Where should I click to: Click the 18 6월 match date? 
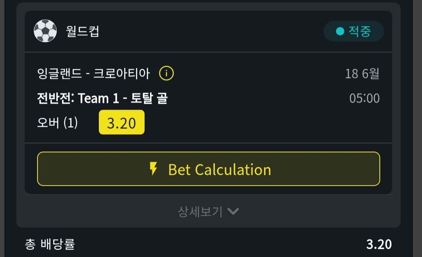(362, 73)
